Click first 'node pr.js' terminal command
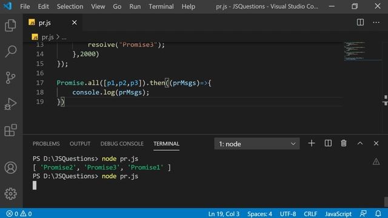 tap(120, 159)
